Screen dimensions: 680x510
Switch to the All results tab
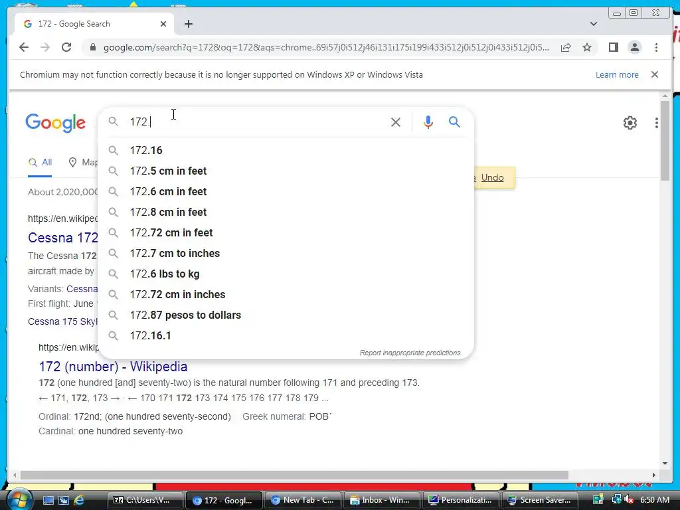(40, 163)
